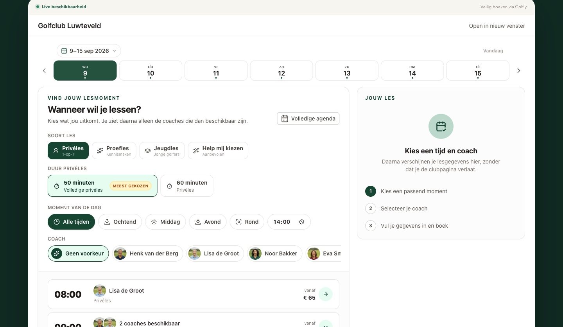Click Noor Bakker's avatar photo

255,253
